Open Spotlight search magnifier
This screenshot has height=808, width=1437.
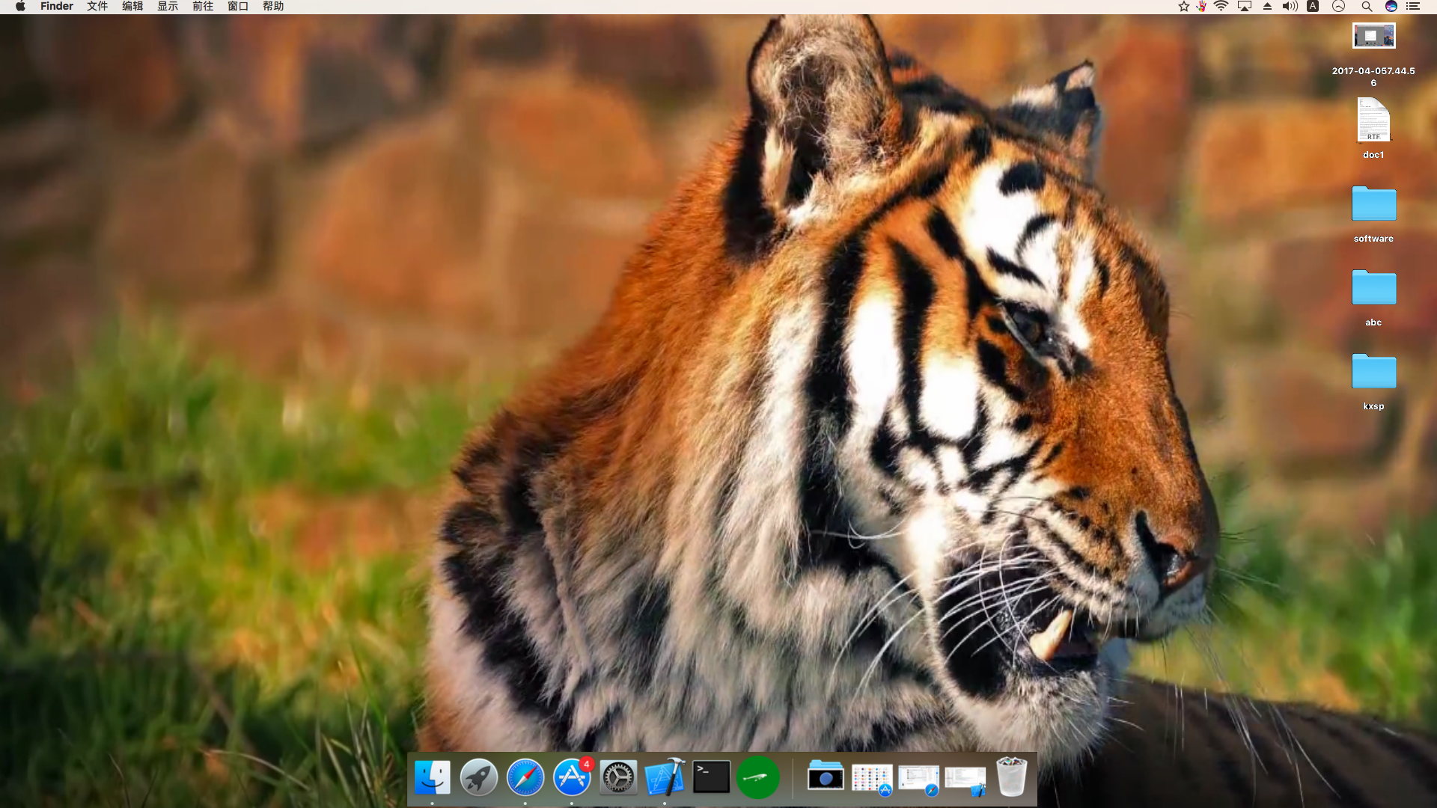[x=1367, y=7]
